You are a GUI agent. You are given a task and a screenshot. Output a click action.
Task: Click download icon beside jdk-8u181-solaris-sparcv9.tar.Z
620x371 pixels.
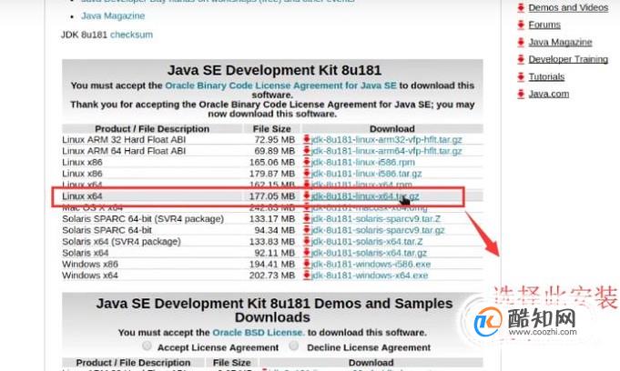307,218
